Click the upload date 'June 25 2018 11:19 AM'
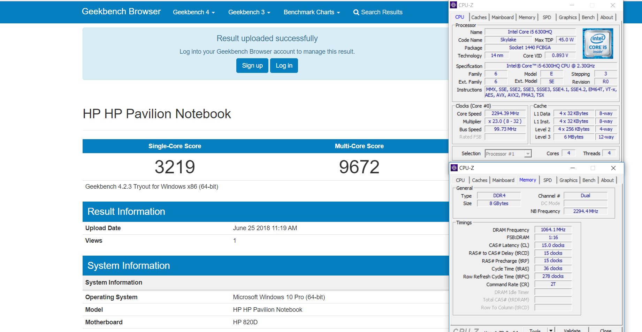 pyautogui.click(x=265, y=228)
